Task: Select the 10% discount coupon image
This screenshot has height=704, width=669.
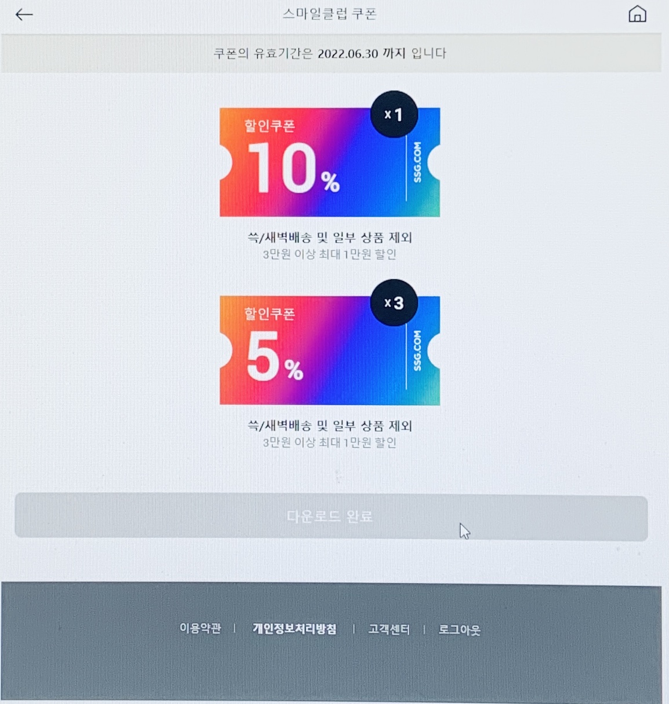Action: point(329,162)
